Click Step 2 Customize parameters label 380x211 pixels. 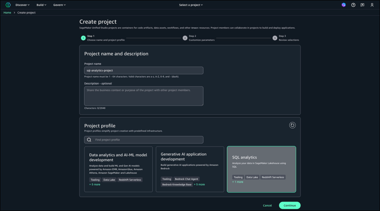202,38
